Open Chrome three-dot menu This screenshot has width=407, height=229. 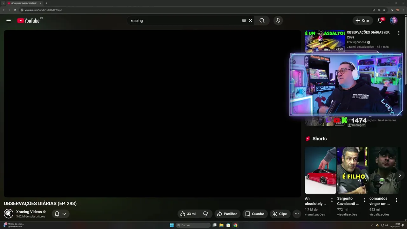click(404, 10)
